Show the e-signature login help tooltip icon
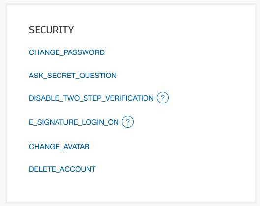The width and height of the screenshot is (260, 206). coord(128,122)
